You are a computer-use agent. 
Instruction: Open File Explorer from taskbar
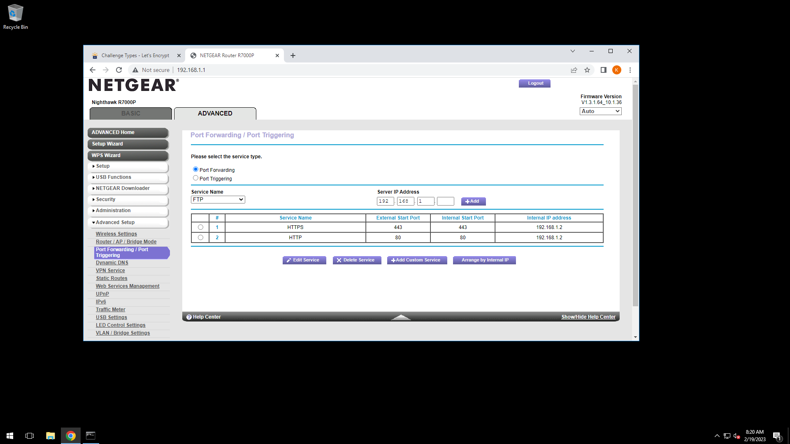50,436
